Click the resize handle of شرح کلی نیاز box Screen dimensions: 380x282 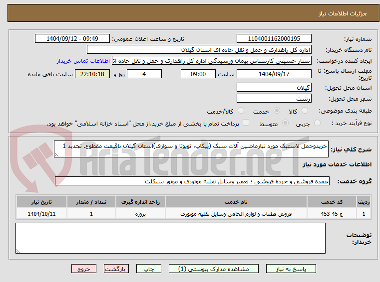(x=56, y=155)
